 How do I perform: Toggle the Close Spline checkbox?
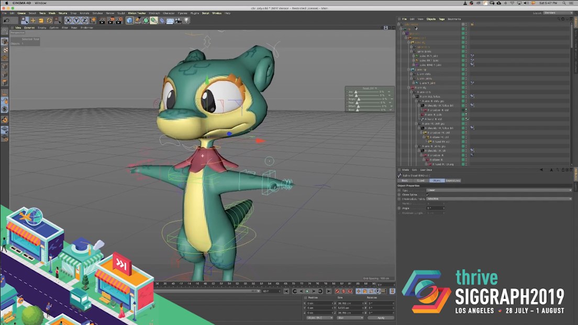(x=428, y=195)
